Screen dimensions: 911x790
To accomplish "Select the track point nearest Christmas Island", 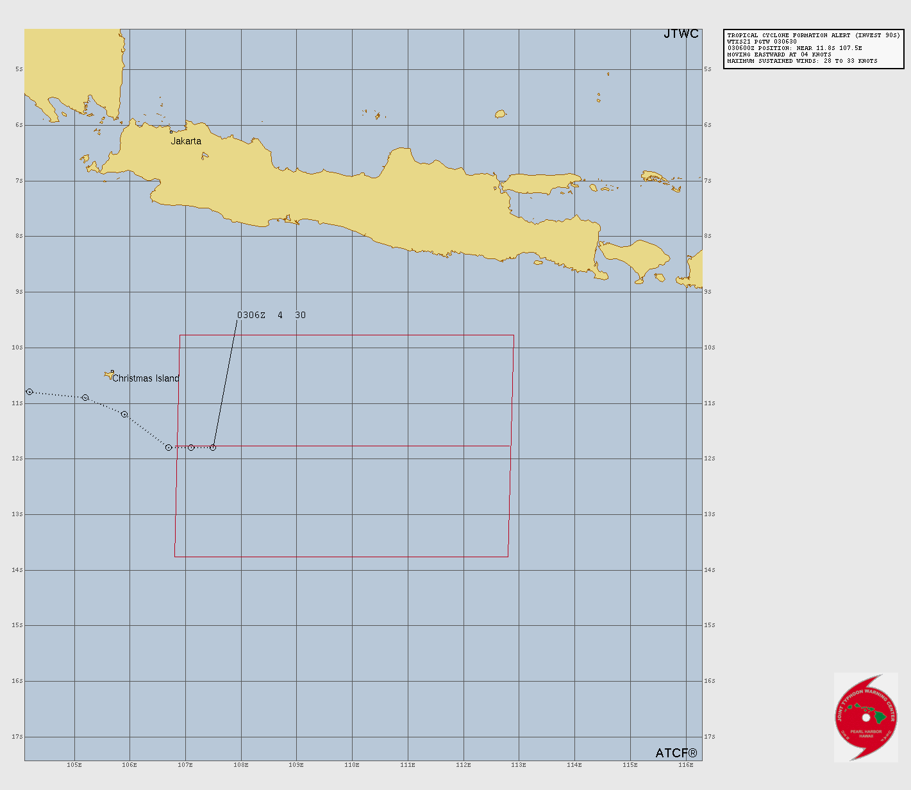I will point(124,414).
